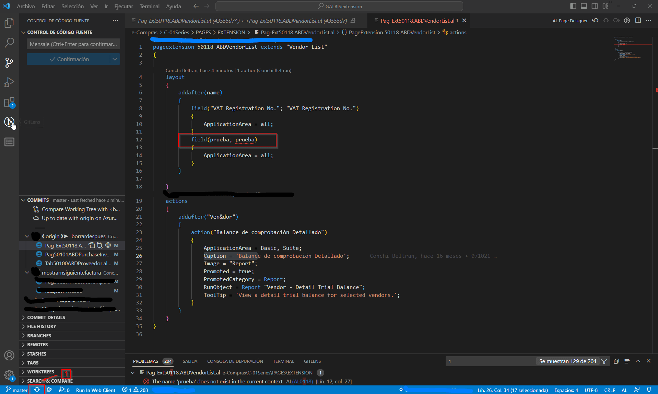The image size is (658, 394).
Task: Open the Explorer view in activity bar
Action: tap(9, 23)
